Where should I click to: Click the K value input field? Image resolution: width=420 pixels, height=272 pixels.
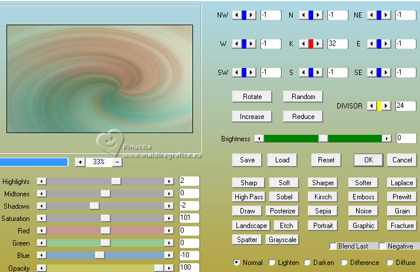click(337, 43)
